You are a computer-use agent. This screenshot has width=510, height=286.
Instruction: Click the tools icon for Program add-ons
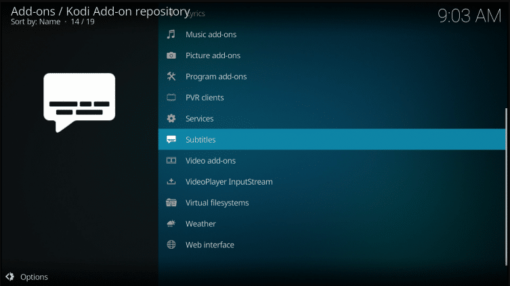pyautogui.click(x=171, y=76)
